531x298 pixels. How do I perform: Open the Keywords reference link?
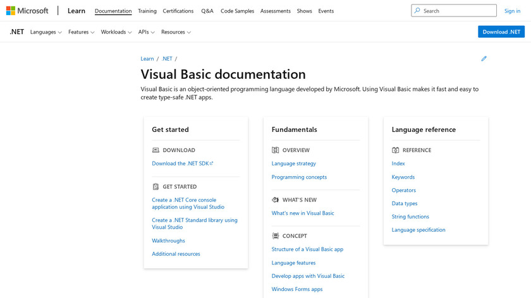pos(403,177)
